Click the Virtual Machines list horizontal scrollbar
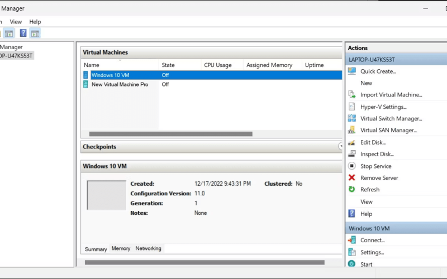Screen dimensions: 447x279 tap(170, 134)
